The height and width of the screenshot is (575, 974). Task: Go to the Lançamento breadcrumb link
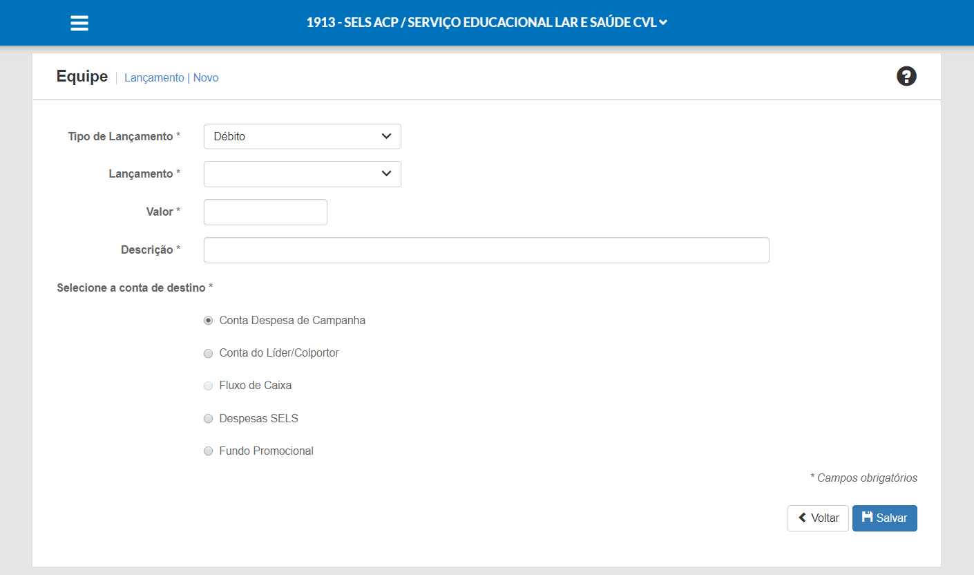(x=154, y=77)
